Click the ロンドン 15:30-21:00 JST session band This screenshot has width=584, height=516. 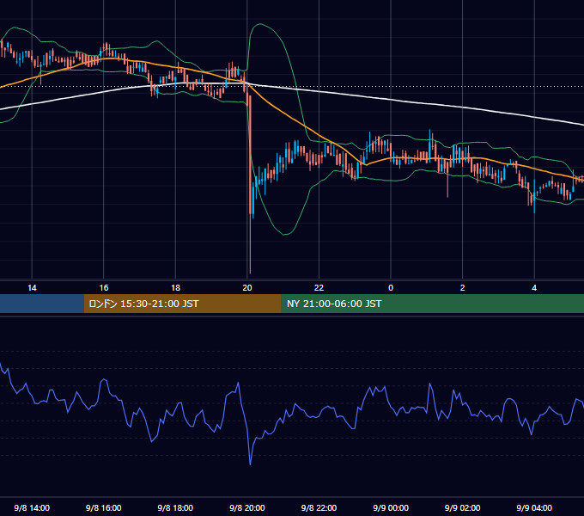coord(182,304)
